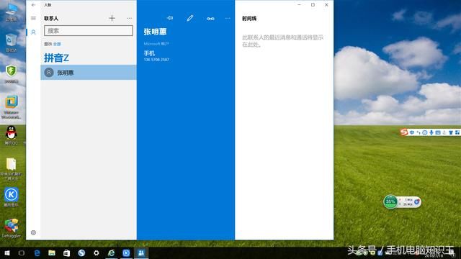Pin the contact with the pin icon

coord(170,18)
